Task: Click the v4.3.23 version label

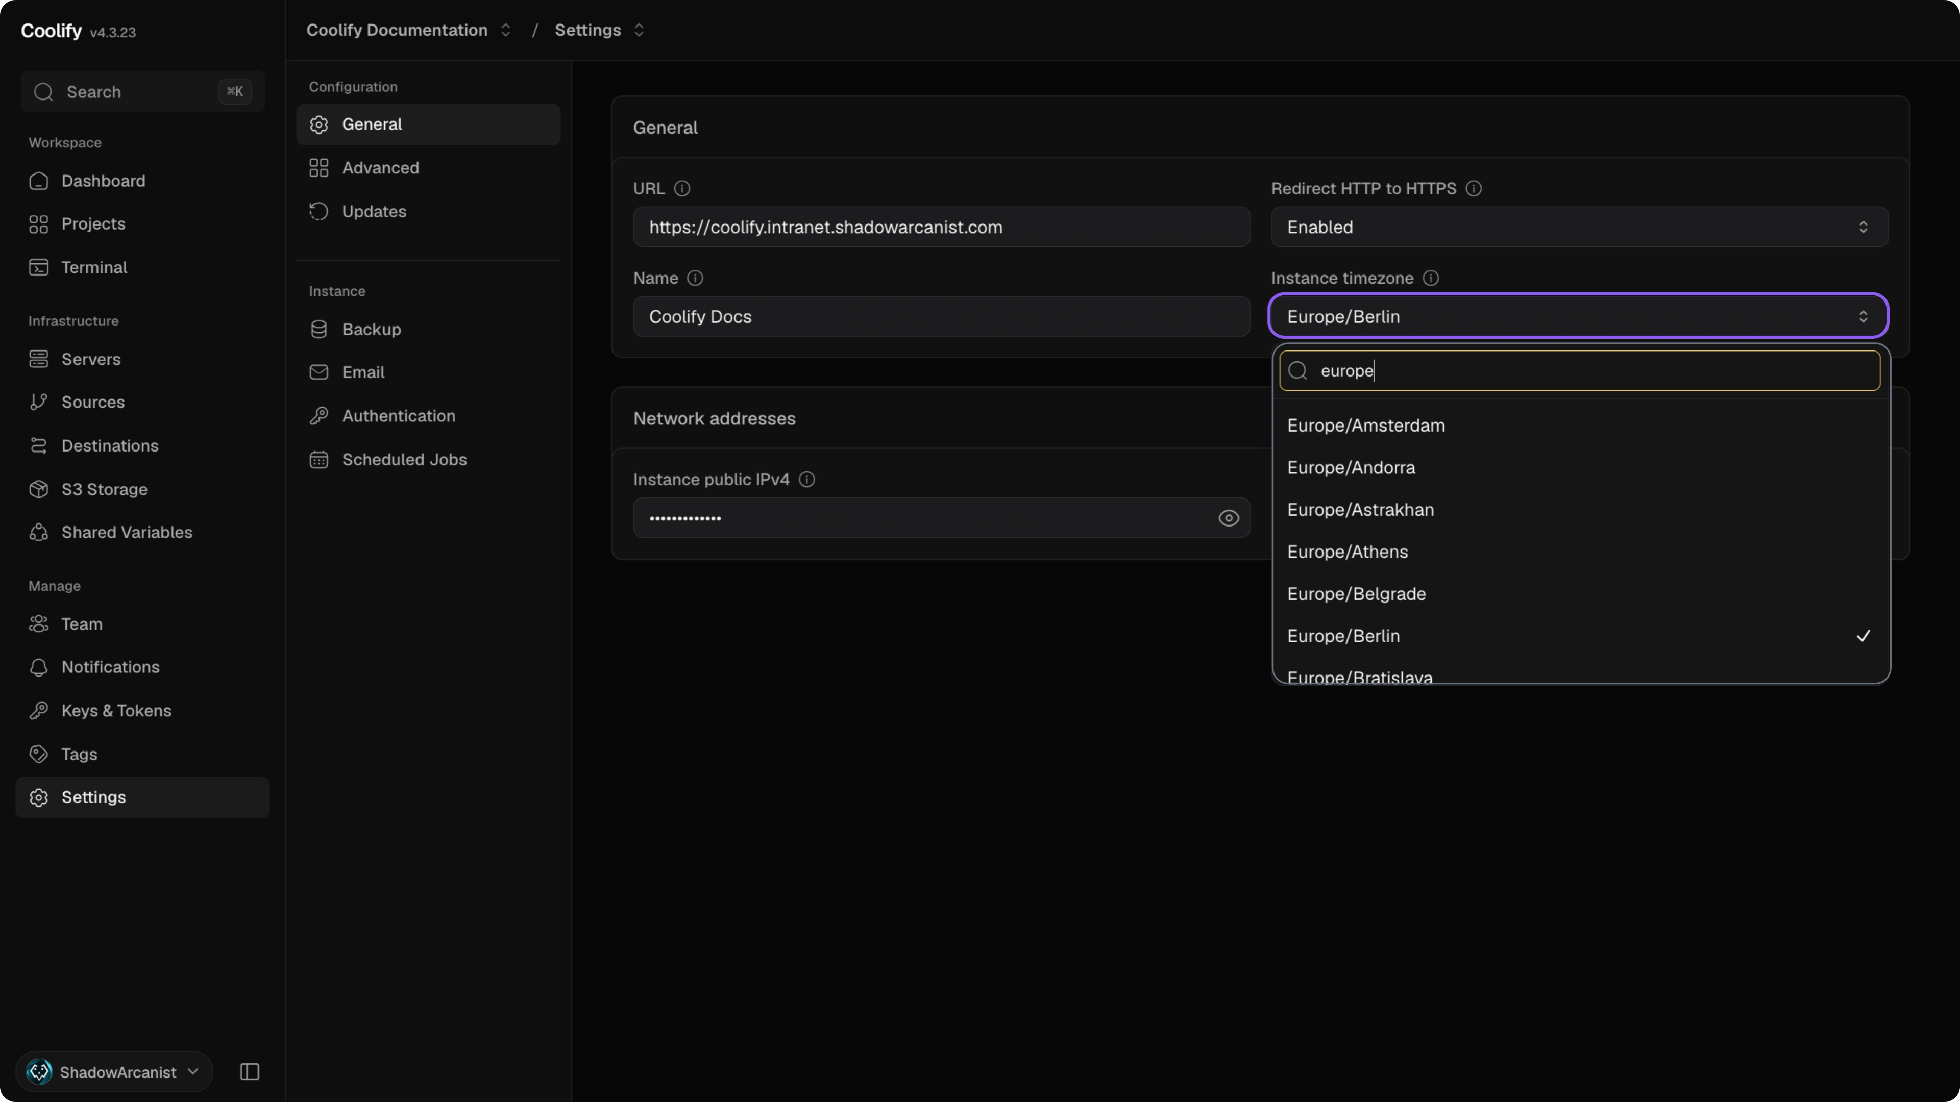Action: tap(113, 33)
